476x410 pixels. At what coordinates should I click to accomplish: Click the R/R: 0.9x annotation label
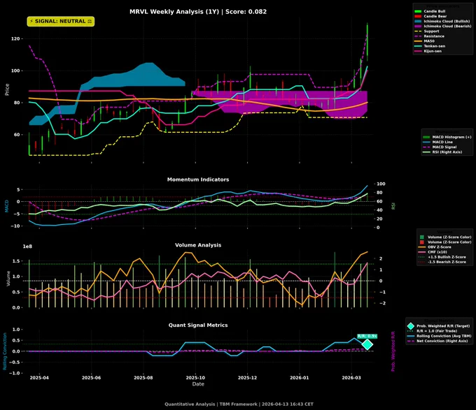point(367,336)
